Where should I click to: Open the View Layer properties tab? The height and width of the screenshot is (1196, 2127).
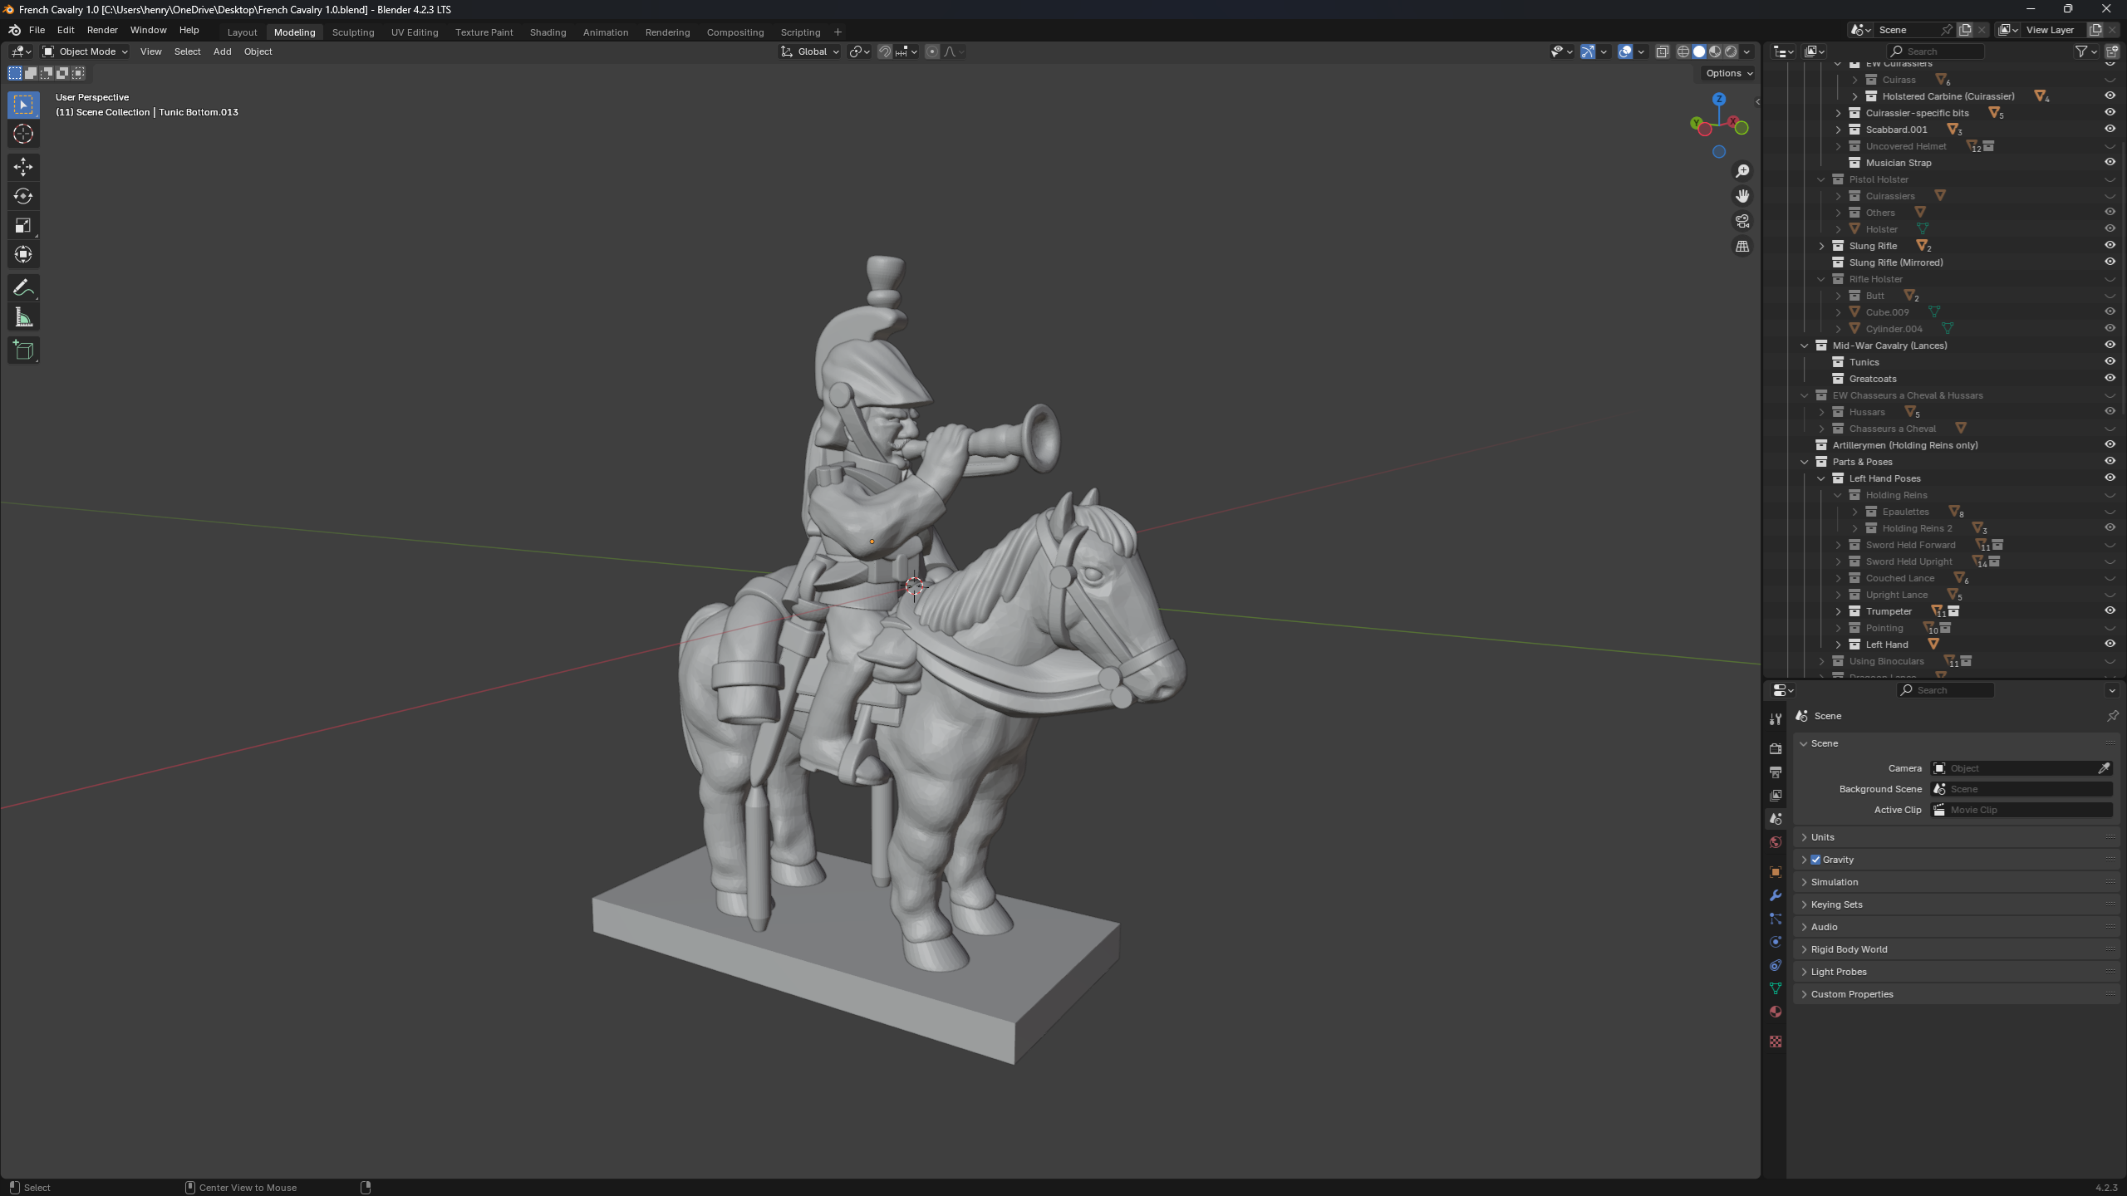pyautogui.click(x=1776, y=795)
